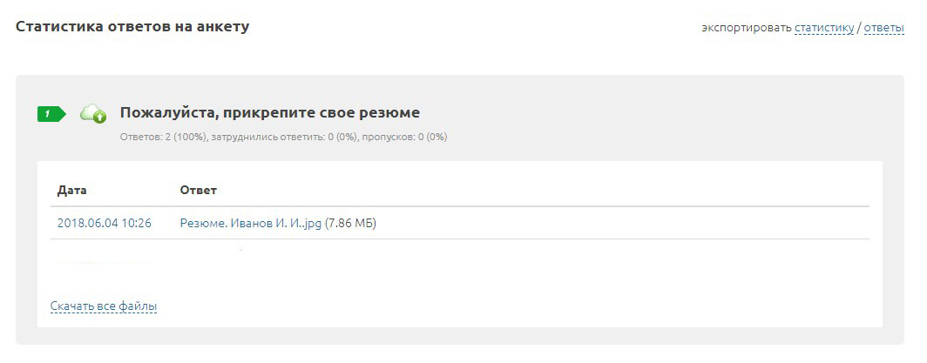Open the 'Резюме. Иванов И. И..jpg' file
927x363 pixels.
click(251, 224)
